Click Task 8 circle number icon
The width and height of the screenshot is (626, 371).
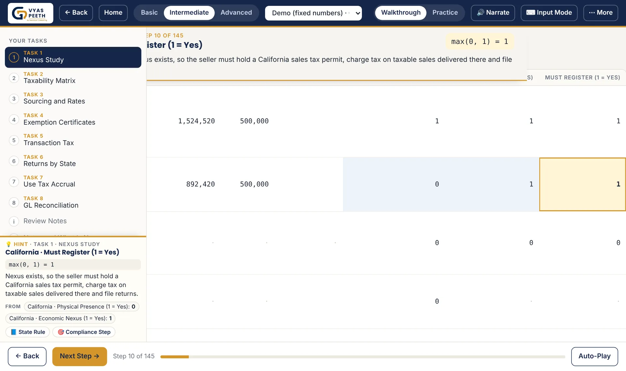pyautogui.click(x=14, y=202)
